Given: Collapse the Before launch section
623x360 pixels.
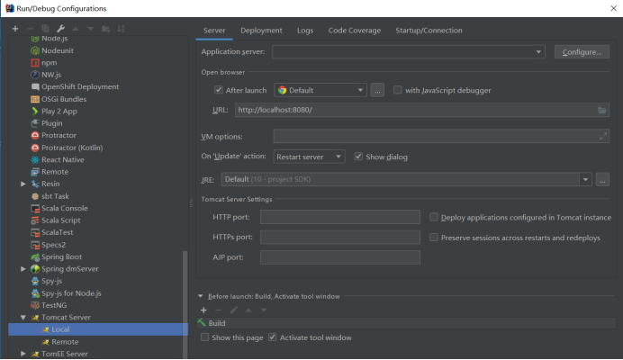Looking at the screenshot, I should pos(201,296).
